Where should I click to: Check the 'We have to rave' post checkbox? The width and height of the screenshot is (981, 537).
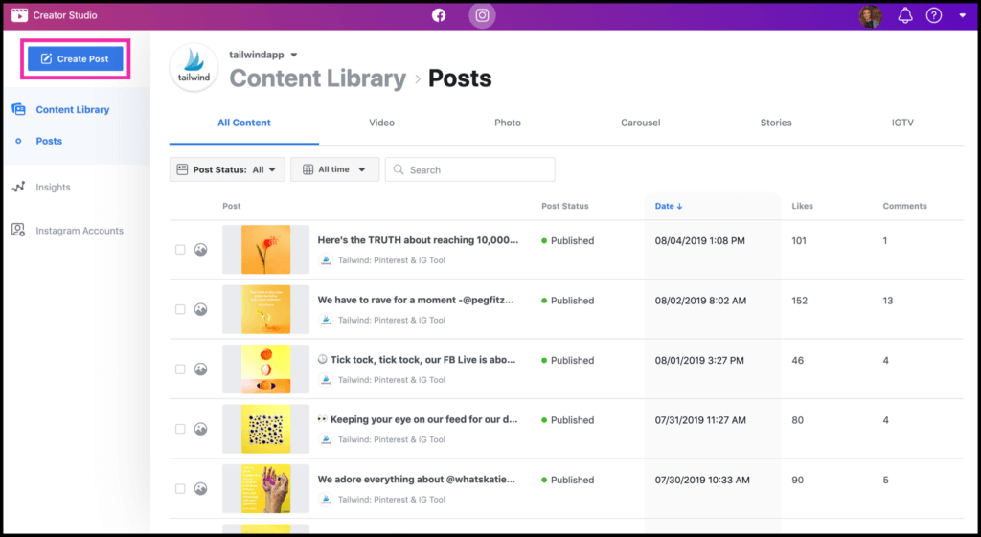coord(180,309)
